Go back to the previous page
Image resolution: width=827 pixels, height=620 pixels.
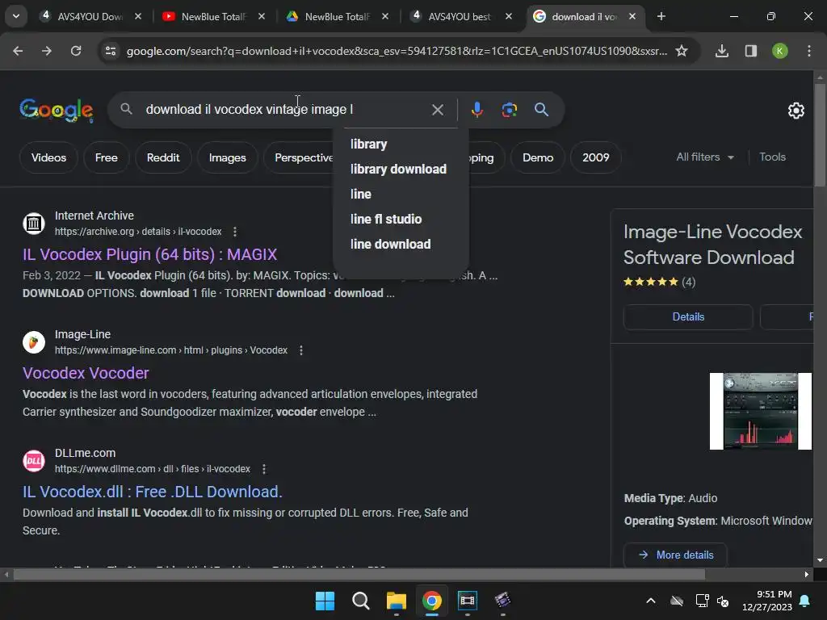pos(18,51)
